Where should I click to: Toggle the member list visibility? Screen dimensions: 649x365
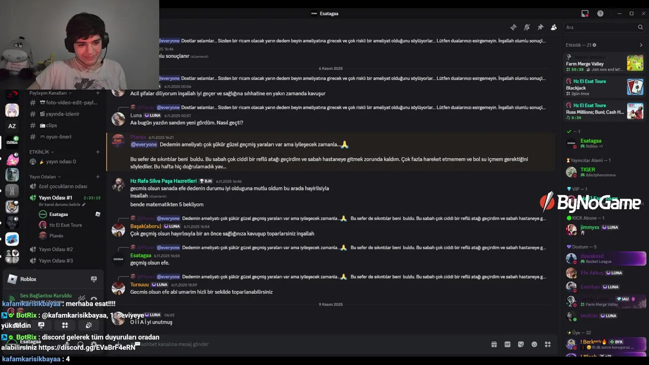tap(554, 27)
